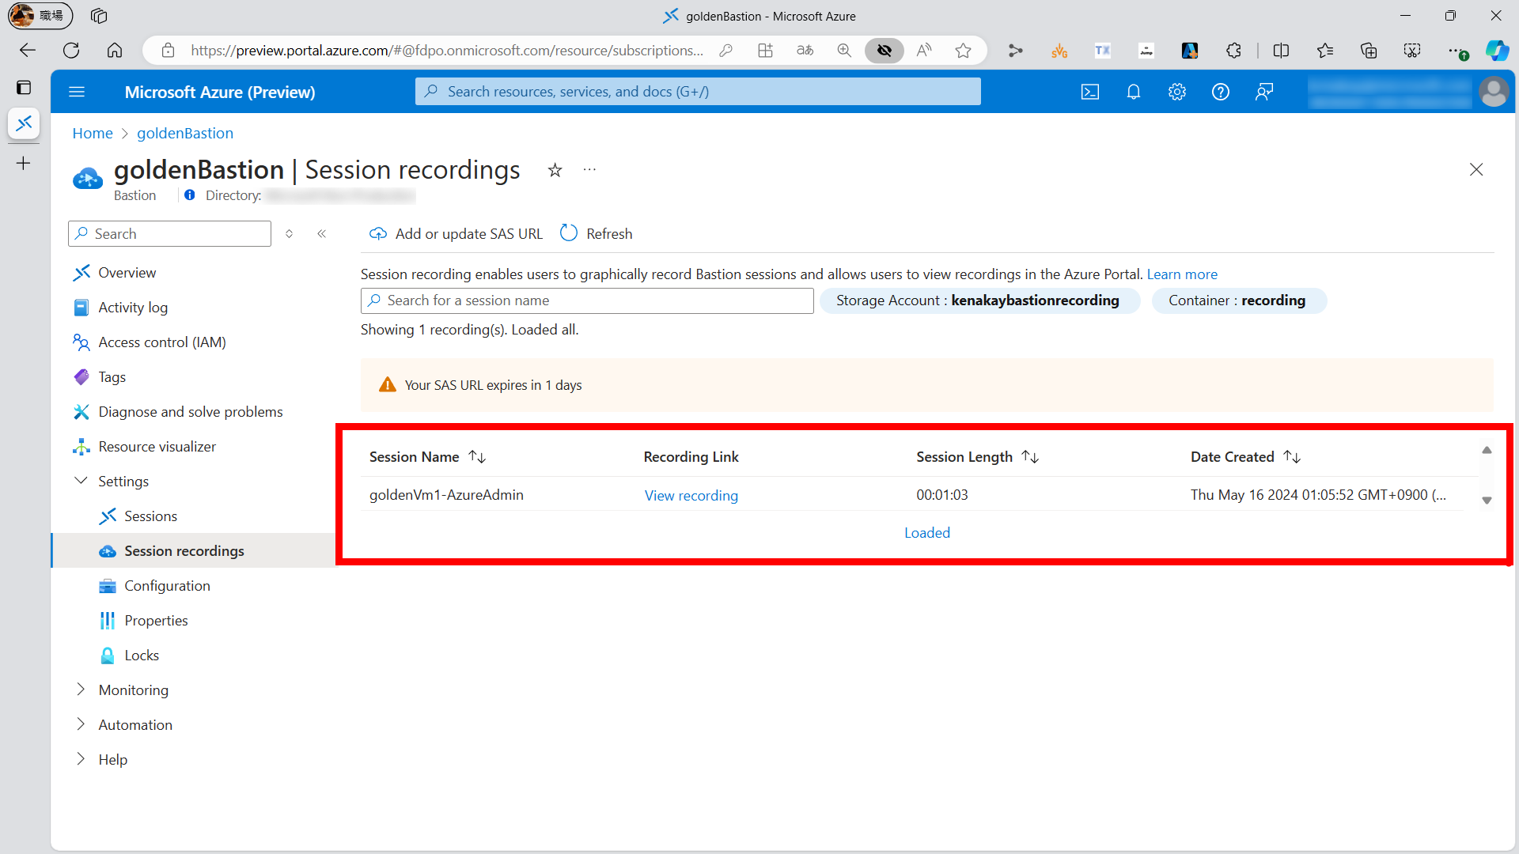Go to browser home page
1519x854 pixels.
tap(115, 51)
